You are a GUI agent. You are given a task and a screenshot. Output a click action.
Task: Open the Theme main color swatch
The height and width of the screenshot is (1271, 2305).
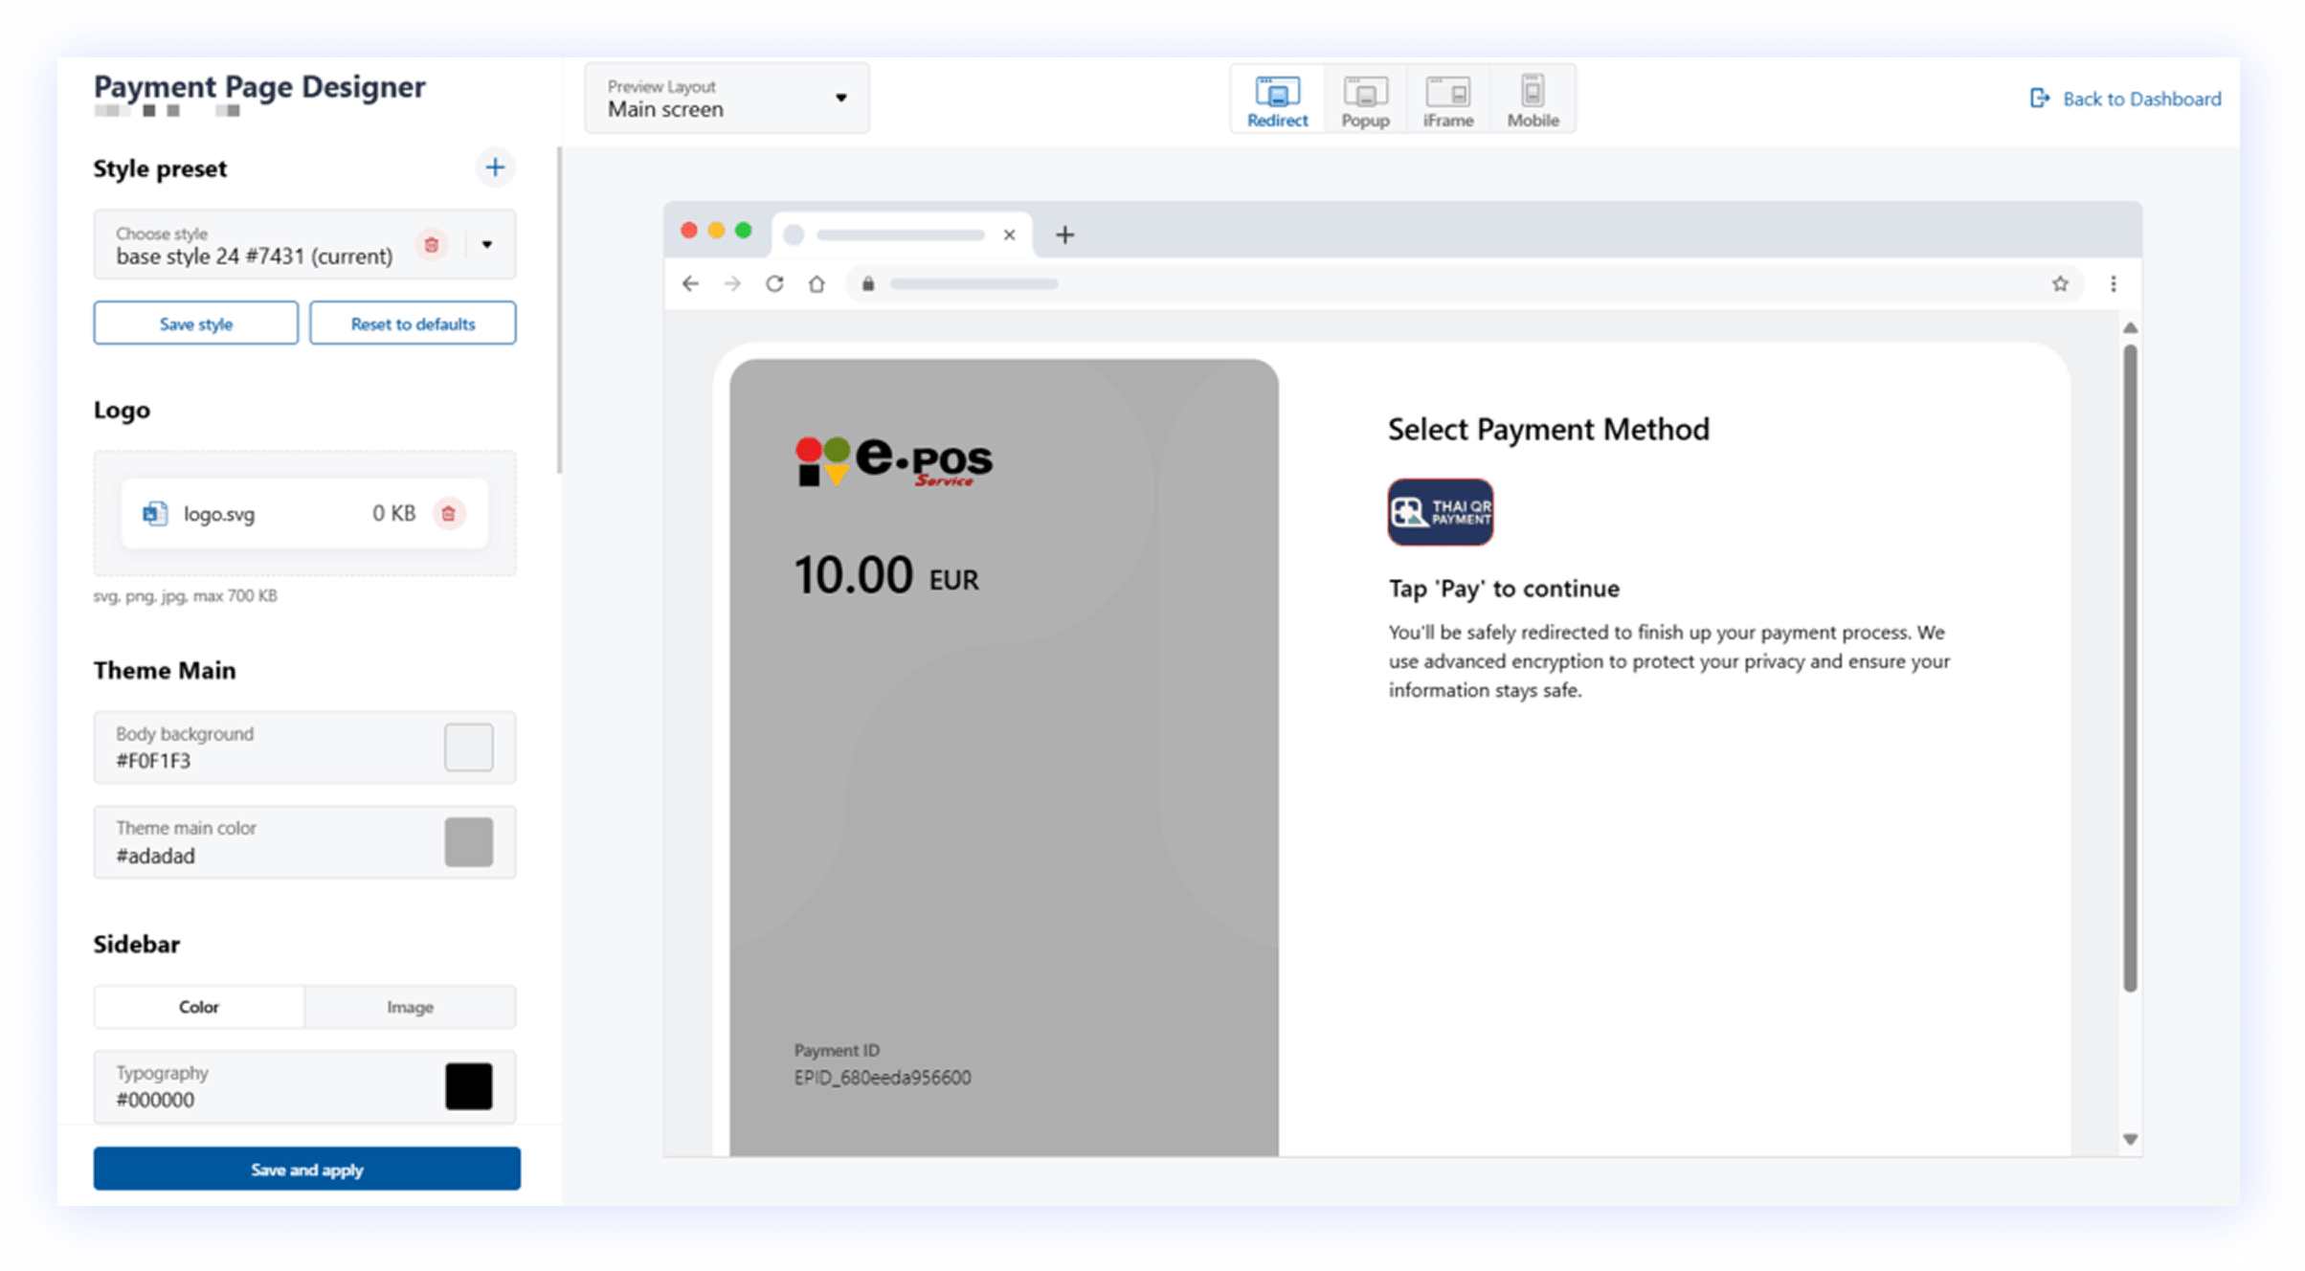pyautogui.click(x=468, y=842)
